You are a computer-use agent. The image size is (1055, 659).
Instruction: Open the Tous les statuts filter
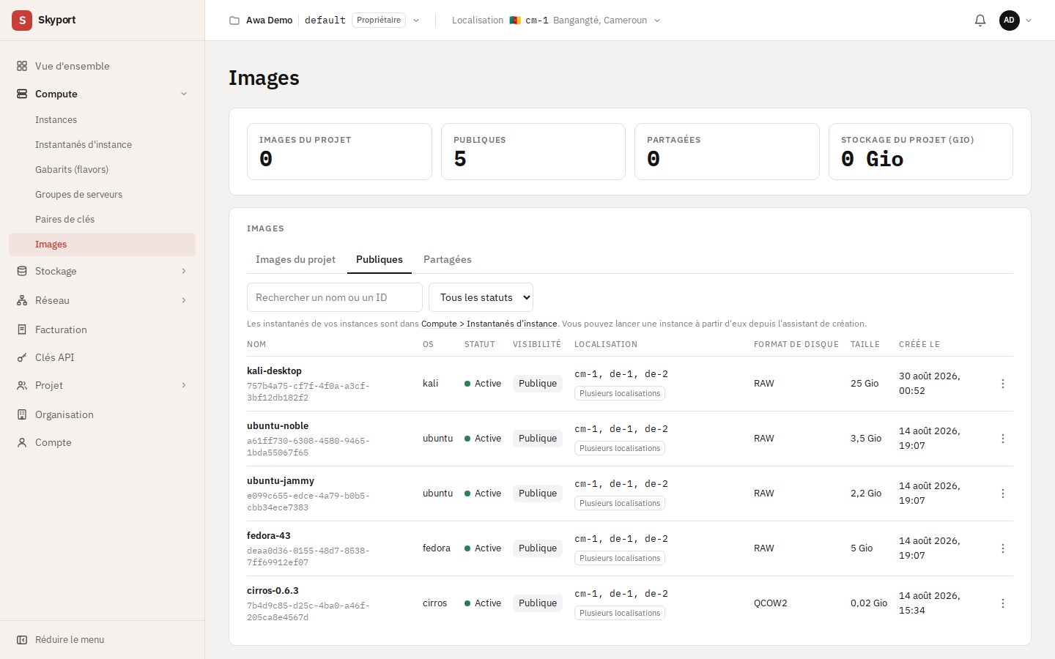pos(481,297)
